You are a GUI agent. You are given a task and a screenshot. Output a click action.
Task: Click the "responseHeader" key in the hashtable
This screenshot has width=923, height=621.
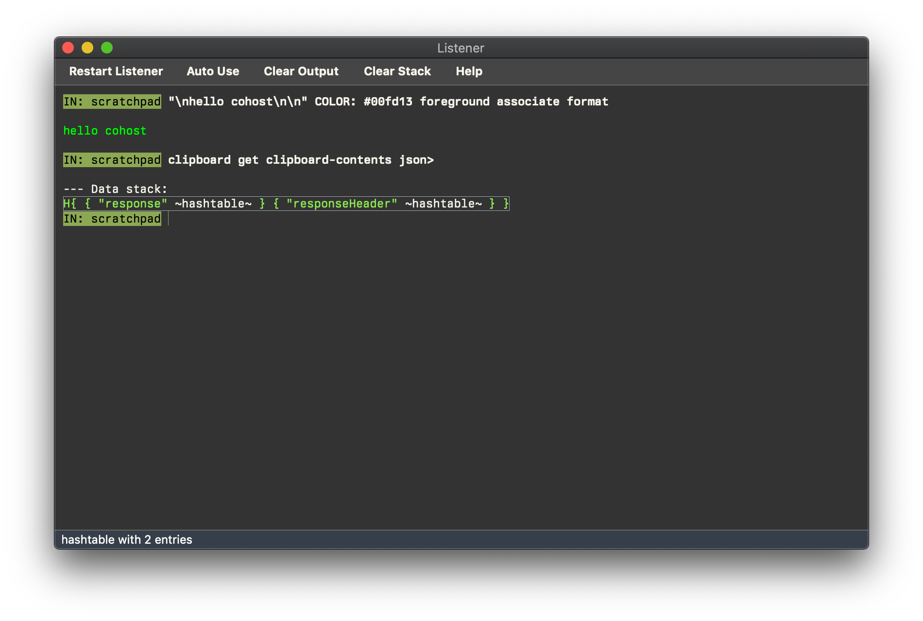click(342, 204)
